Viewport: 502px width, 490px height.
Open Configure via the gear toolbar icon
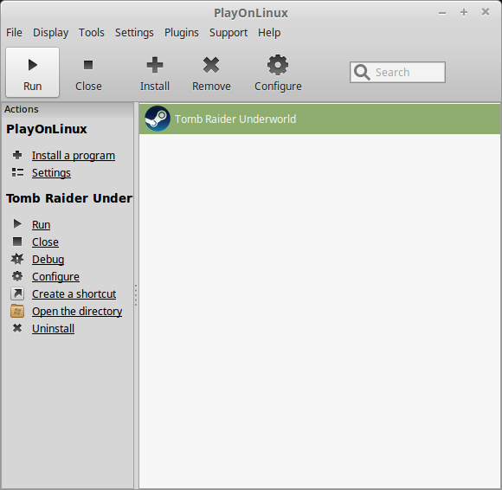278,65
